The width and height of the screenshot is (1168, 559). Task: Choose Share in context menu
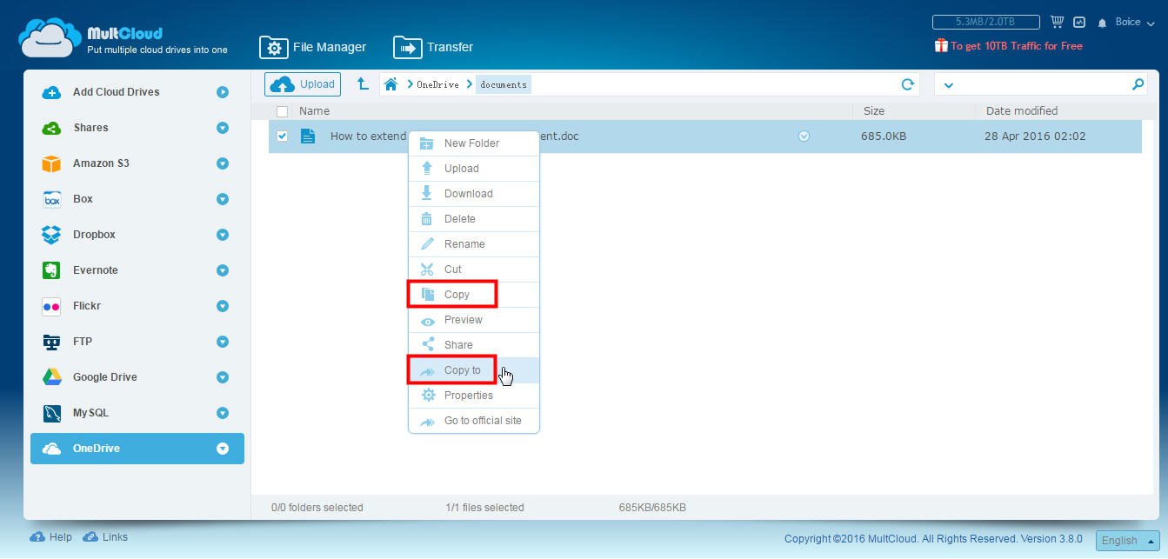click(x=474, y=345)
